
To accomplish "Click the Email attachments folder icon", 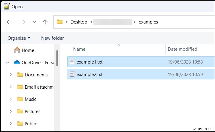I will [20, 87].
